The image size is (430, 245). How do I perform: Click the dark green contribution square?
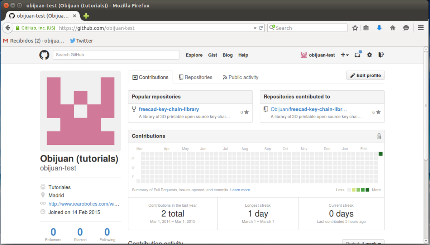[x=381, y=154]
